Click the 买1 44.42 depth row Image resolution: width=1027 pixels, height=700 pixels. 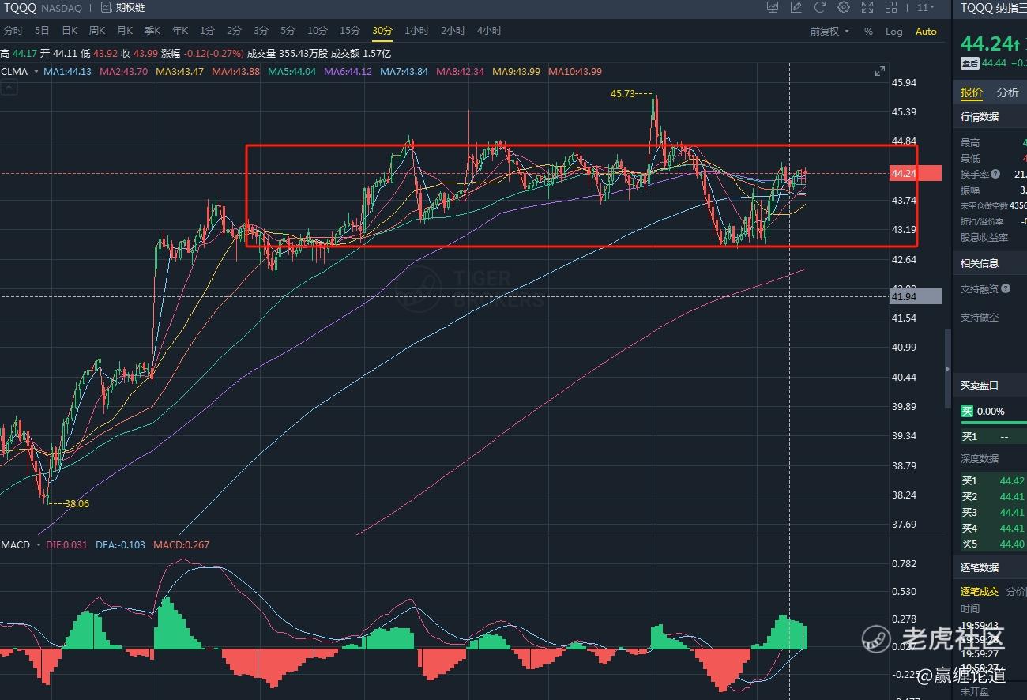click(993, 480)
